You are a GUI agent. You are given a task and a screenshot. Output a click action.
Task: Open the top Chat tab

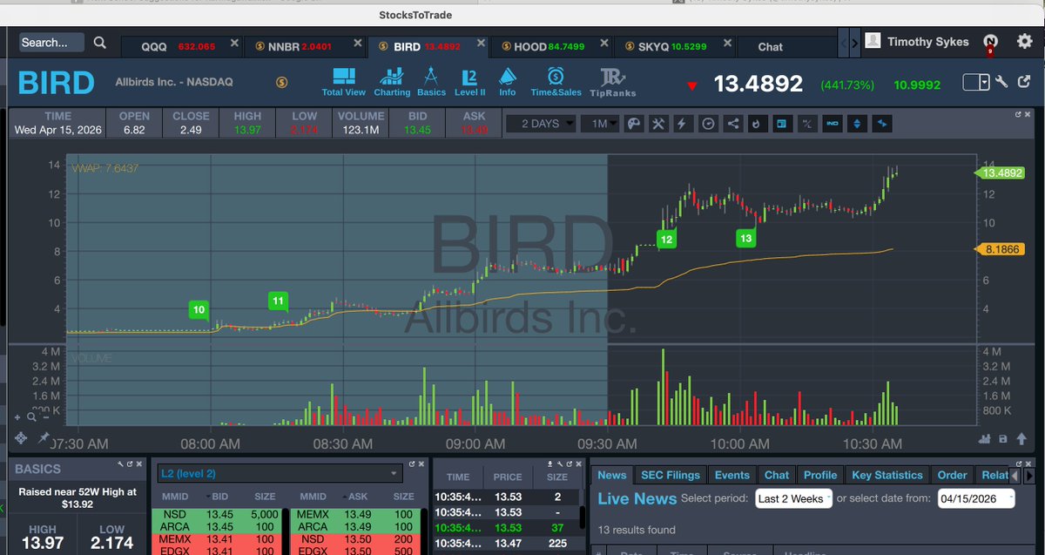(x=770, y=47)
